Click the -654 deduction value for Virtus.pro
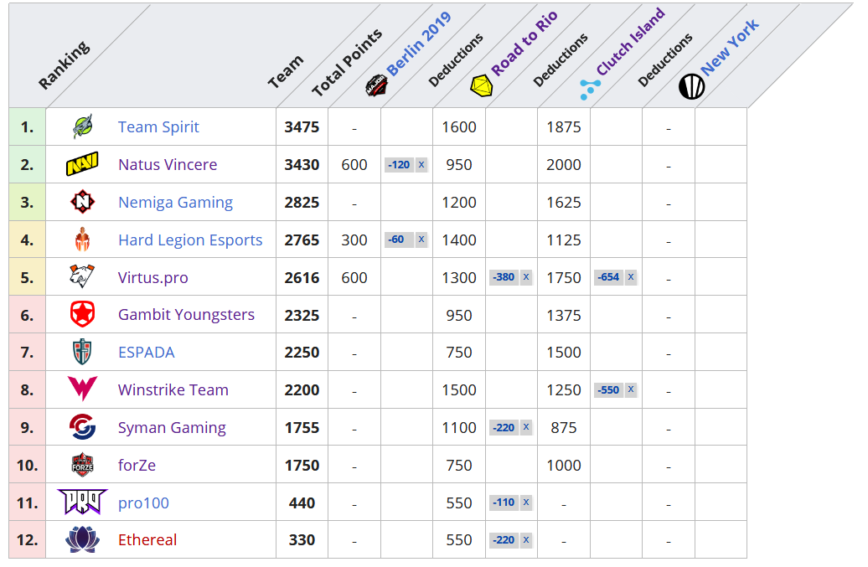 coord(609,276)
